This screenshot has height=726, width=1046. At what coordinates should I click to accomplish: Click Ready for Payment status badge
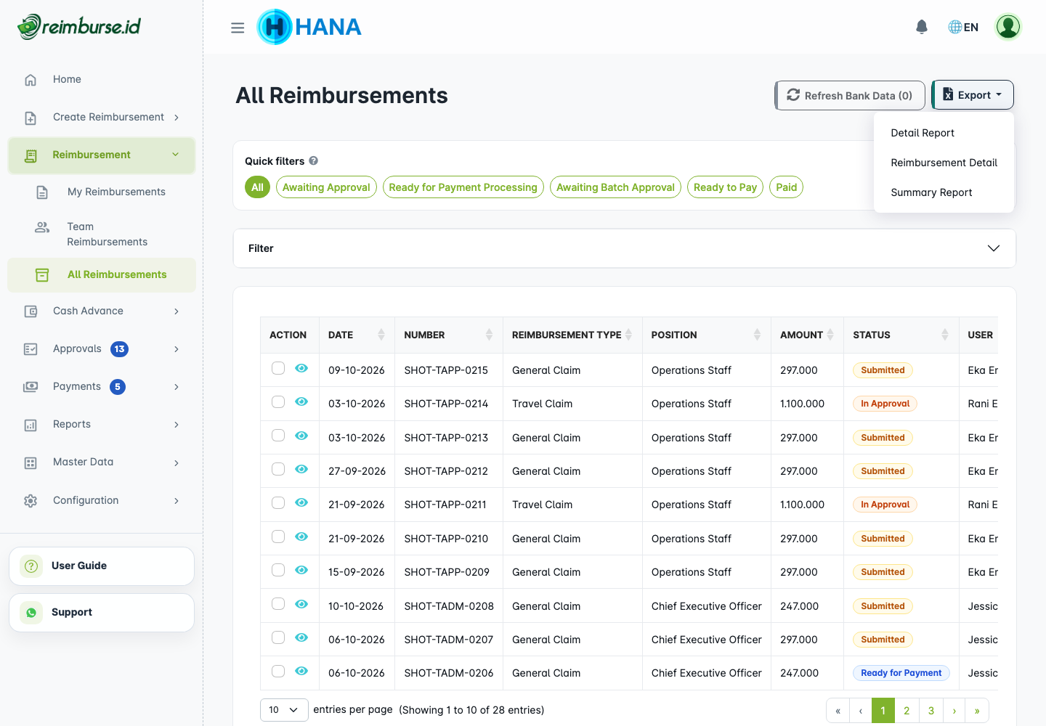click(901, 673)
